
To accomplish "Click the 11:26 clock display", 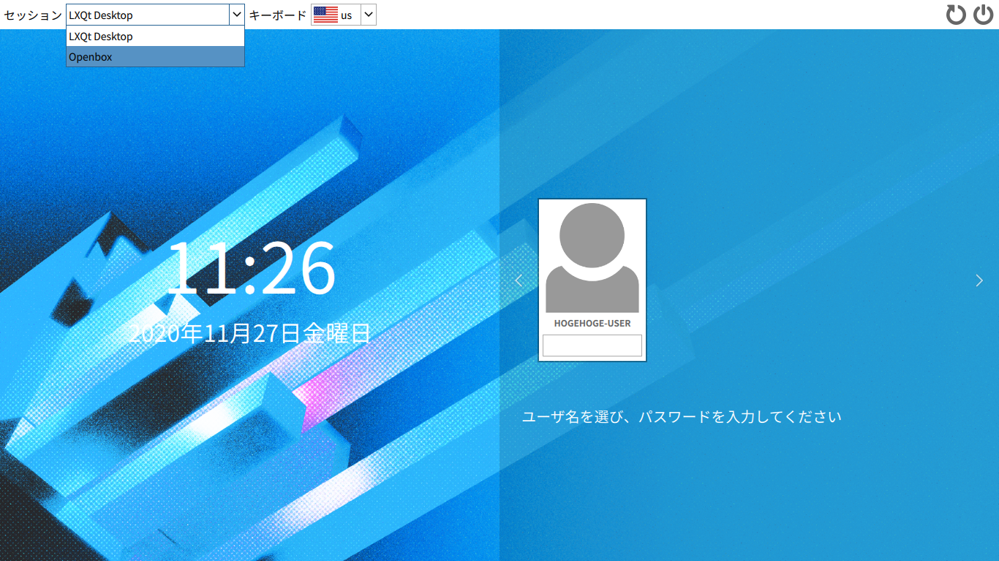I will 251,268.
